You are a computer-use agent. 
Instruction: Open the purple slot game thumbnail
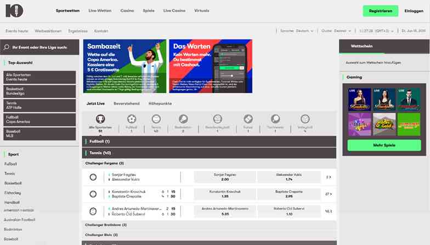pyautogui.click(x=360, y=124)
